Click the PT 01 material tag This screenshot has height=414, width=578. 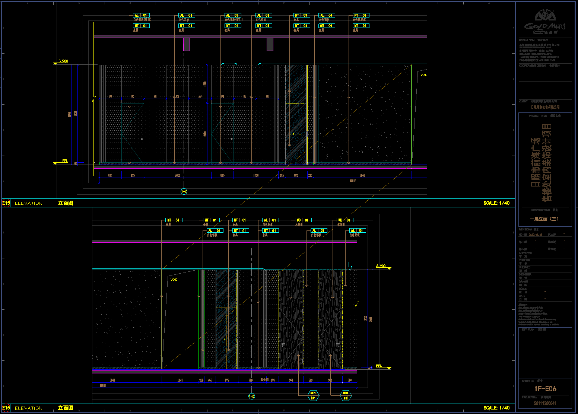click(x=361, y=15)
